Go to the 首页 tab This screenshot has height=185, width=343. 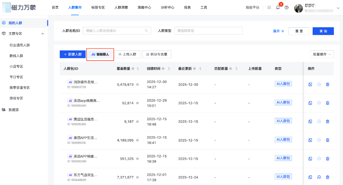(55, 7)
